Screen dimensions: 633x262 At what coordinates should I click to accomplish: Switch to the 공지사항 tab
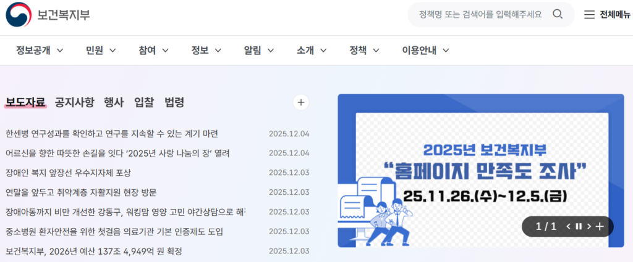[x=74, y=102]
